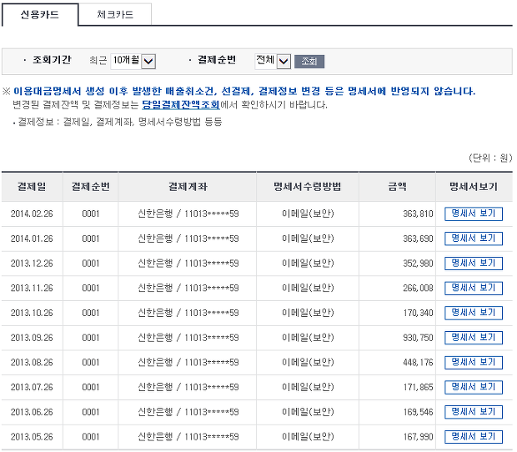View statement for 2013.08.26

[x=473, y=362]
